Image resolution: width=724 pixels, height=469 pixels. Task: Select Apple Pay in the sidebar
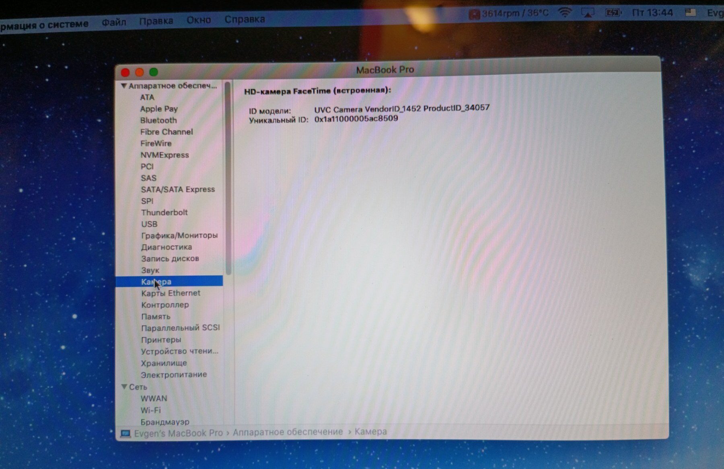pos(159,109)
